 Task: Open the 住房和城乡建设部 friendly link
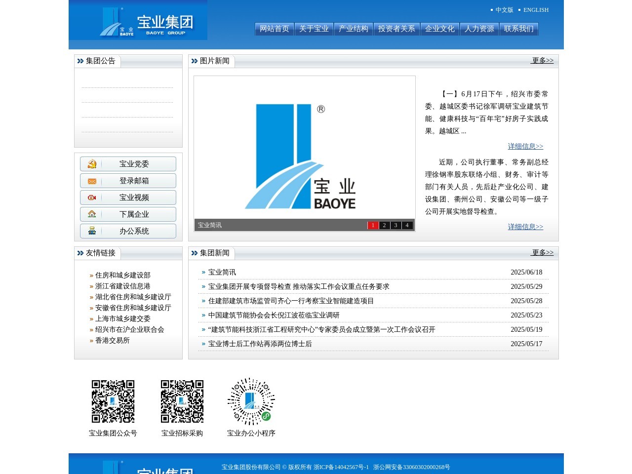122,275
